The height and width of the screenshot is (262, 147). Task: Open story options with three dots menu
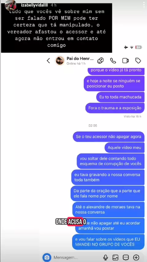tap(144, 5)
